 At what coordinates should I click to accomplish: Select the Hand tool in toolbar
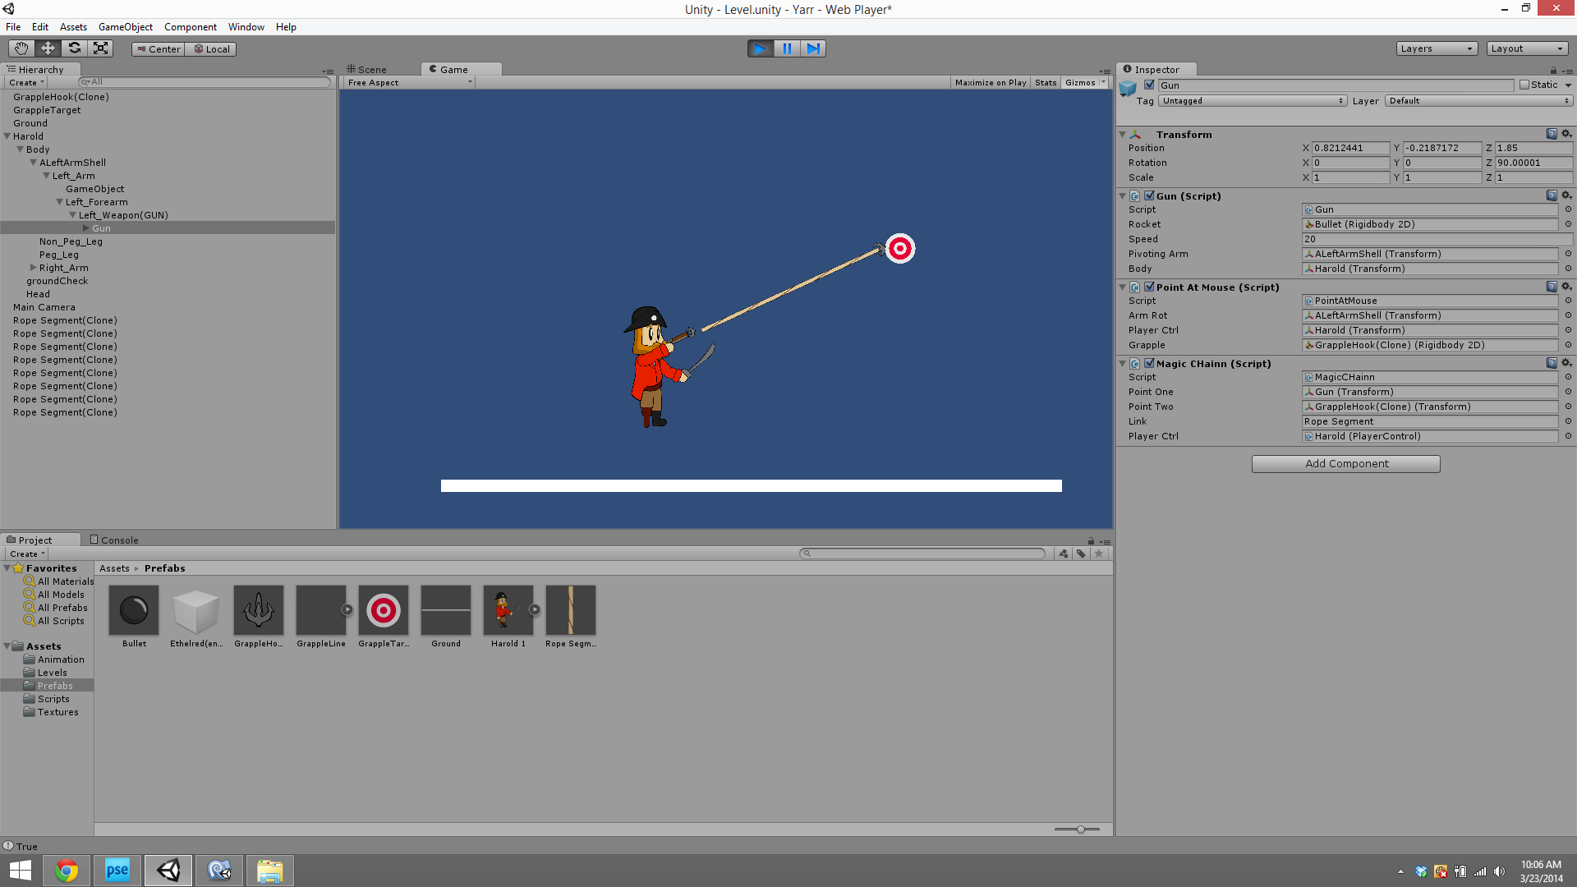pyautogui.click(x=21, y=48)
